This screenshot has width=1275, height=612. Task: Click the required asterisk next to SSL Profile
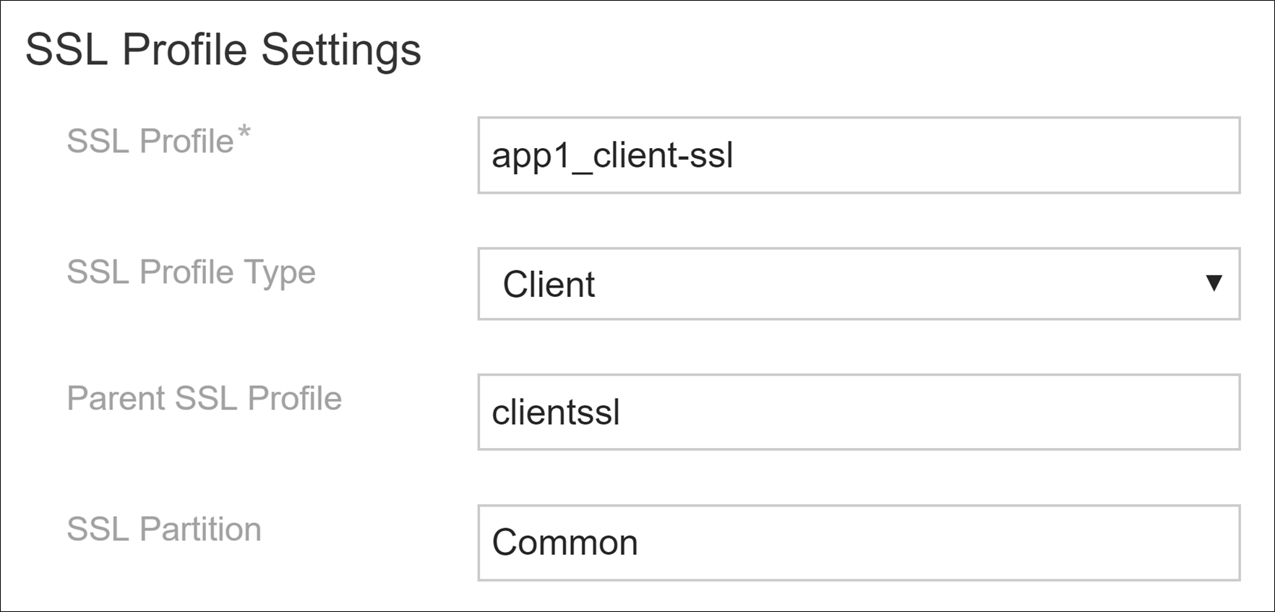244,133
